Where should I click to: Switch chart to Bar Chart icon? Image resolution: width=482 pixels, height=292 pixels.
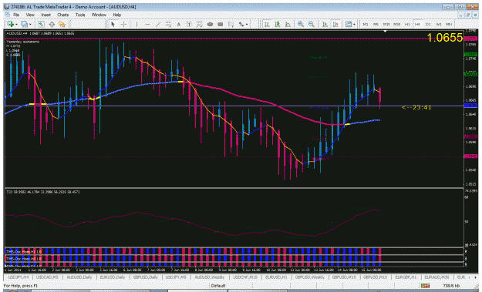(x=267, y=24)
